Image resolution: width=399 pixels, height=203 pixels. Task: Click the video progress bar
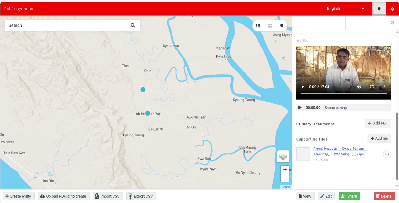coord(343,94)
